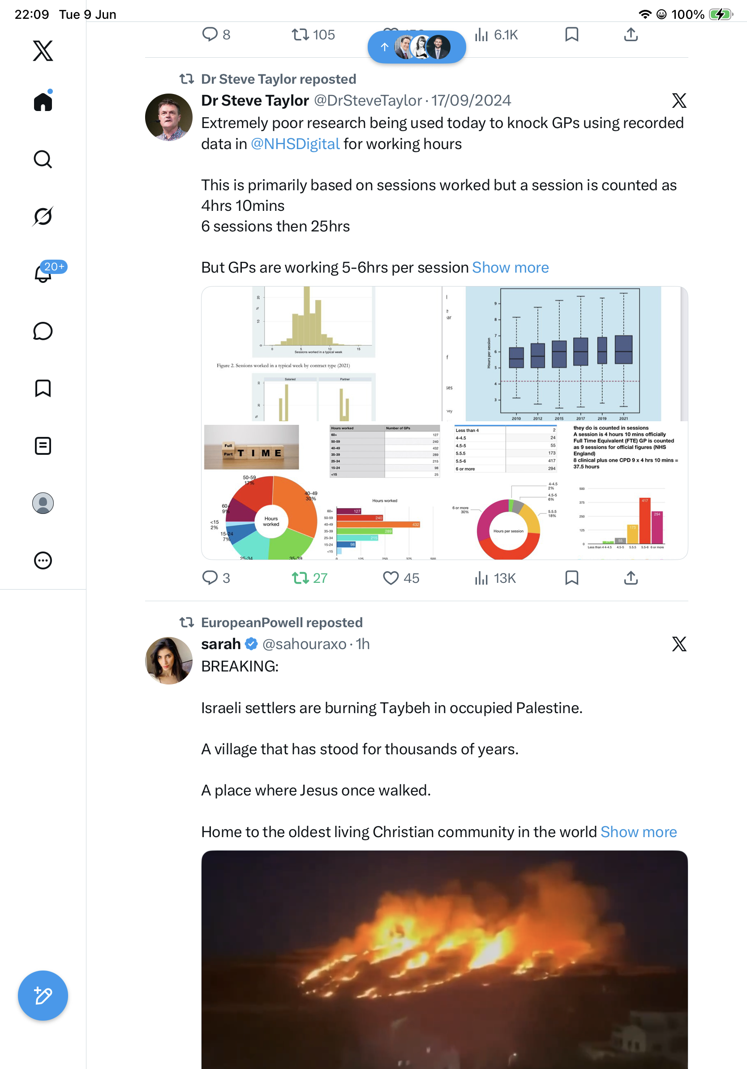Open Bookmarks in the sidebar
747x1069 pixels.
(x=43, y=388)
